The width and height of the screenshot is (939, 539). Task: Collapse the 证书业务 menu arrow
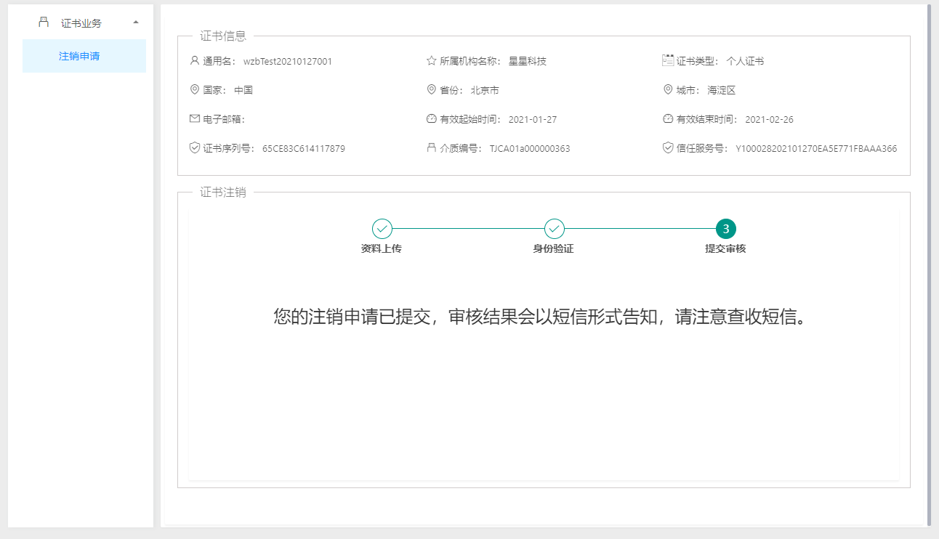(x=136, y=23)
